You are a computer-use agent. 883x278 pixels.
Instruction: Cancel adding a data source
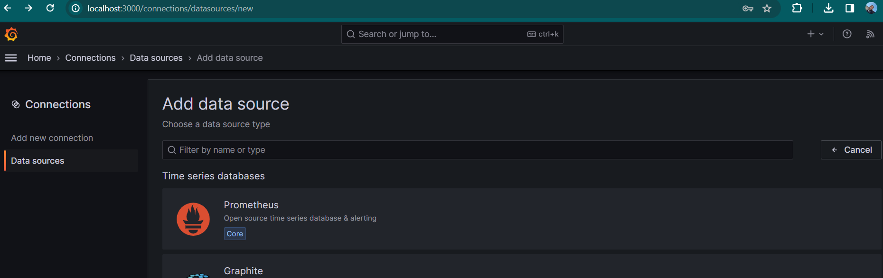point(851,150)
